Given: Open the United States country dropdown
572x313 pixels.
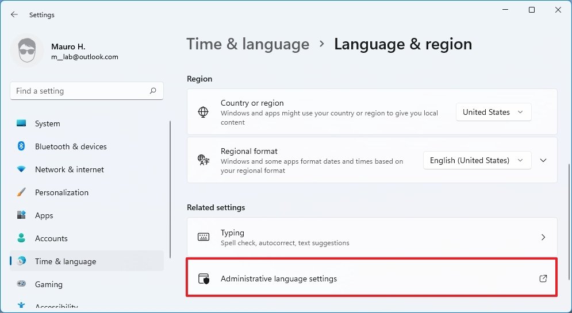Looking at the screenshot, I should pyautogui.click(x=493, y=112).
